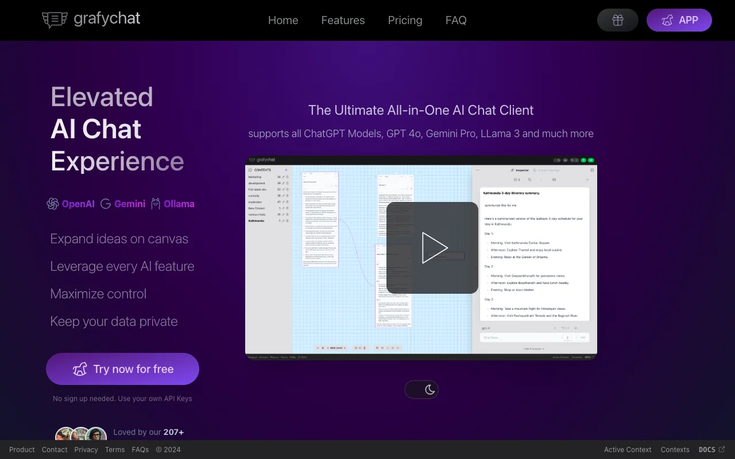
Task: Click the OpenAI logo icon
Action: click(53, 204)
